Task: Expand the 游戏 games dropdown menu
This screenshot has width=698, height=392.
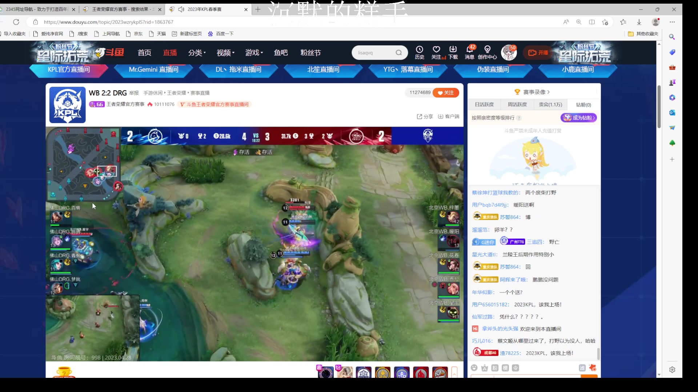Action: tap(254, 53)
